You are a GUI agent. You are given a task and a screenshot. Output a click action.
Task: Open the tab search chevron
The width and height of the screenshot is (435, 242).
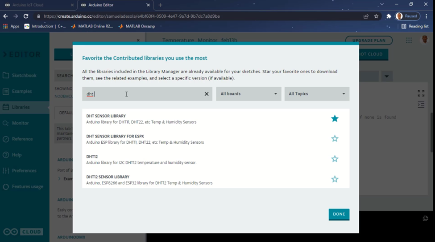pyautogui.click(x=382, y=4)
